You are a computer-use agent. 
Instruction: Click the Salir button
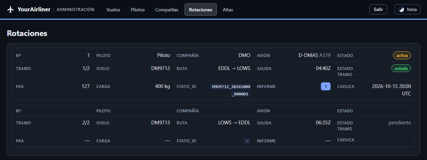(x=378, y=9)
